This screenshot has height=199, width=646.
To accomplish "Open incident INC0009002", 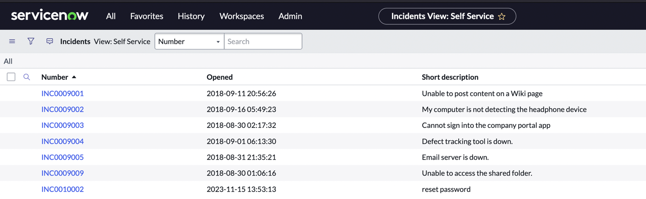I will click(x=62, y=109).
